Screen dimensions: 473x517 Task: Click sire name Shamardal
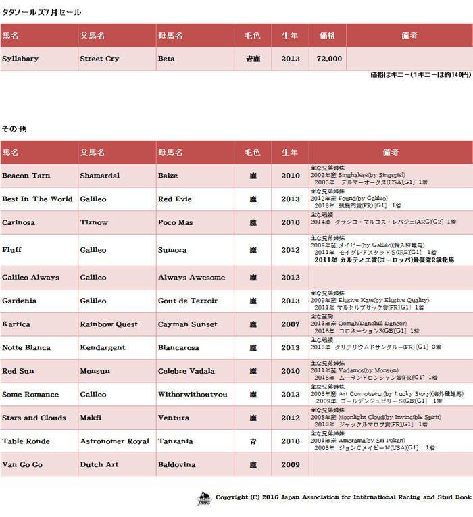(x=100, y=176)
